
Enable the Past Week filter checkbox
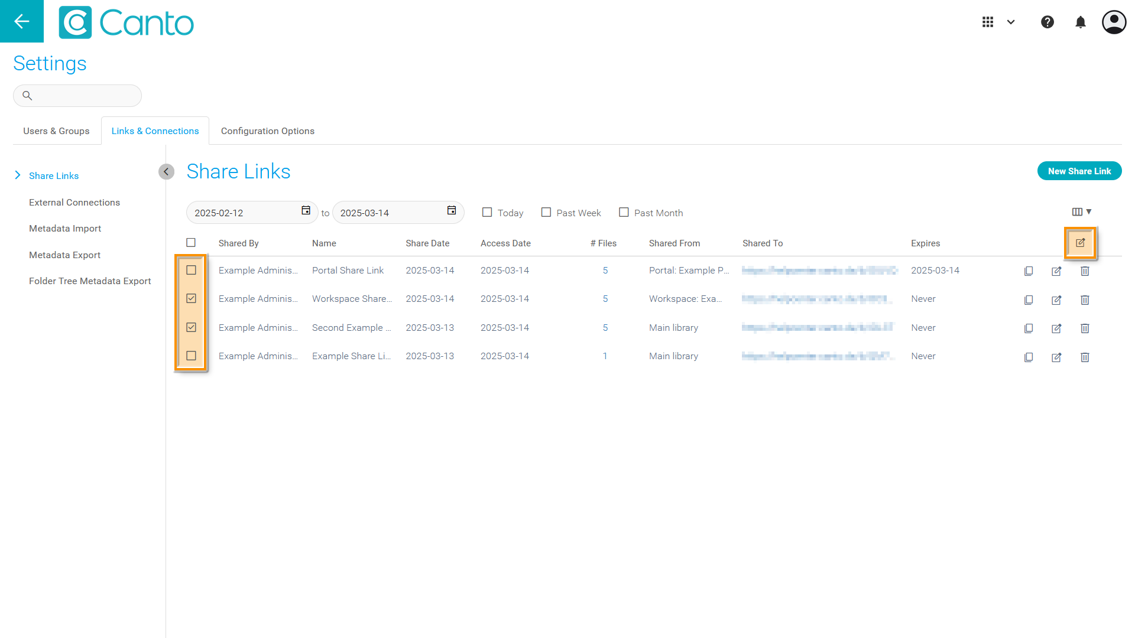(x=546, y=212)
